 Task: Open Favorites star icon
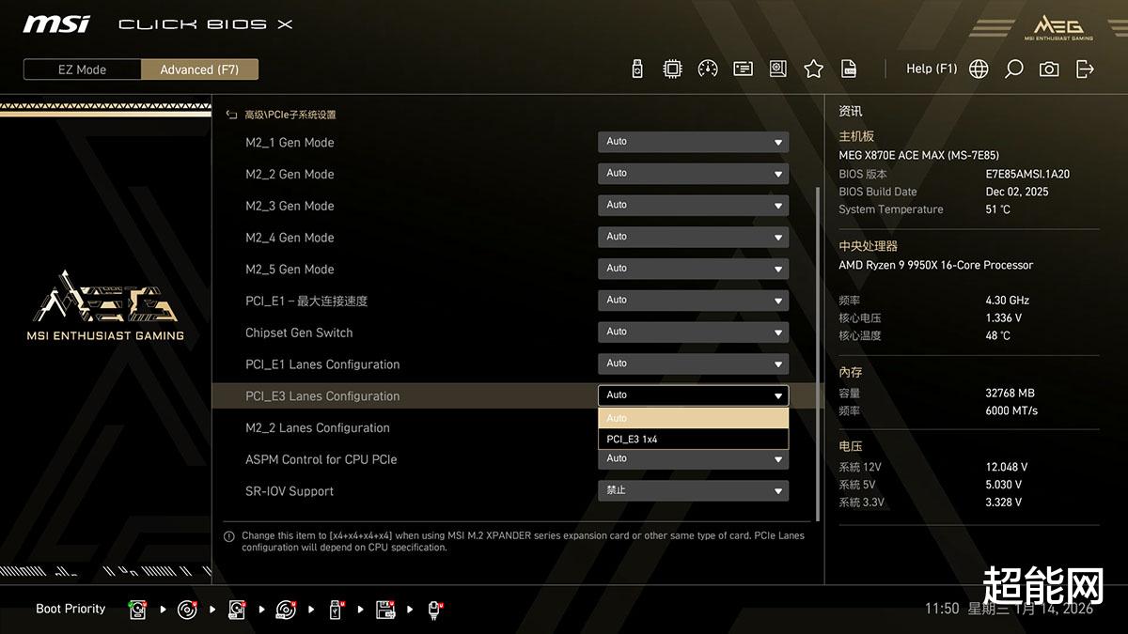pos(814,69)
